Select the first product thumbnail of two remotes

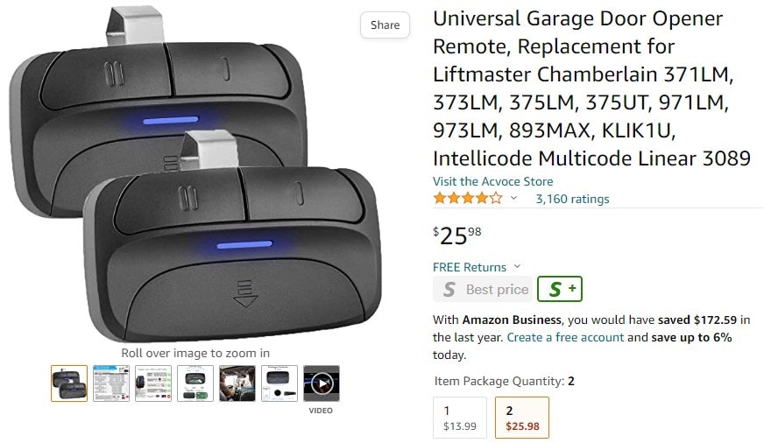tap(69, 383)
